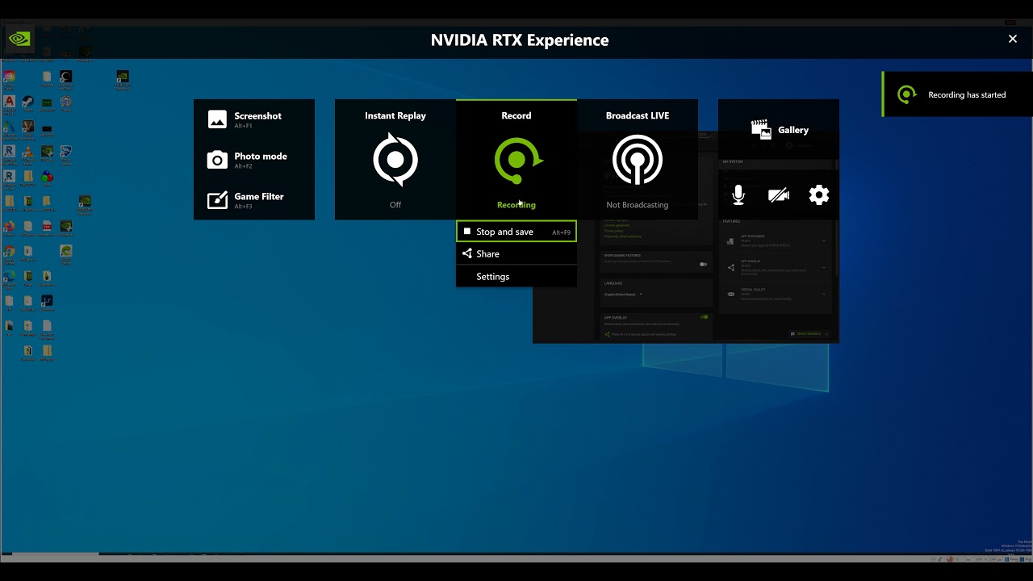Select the PDF file on desktop
The width and height of the screenshot is (1033, 581).
[x=47, y=228]
